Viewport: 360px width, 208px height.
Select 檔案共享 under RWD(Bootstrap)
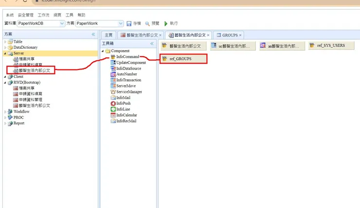(24, 88)
